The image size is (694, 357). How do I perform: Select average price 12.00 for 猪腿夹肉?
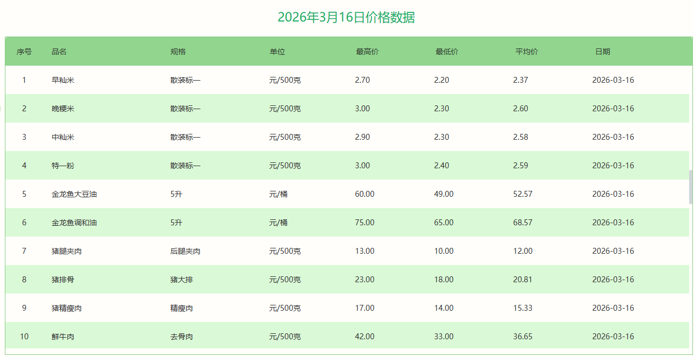523,251
